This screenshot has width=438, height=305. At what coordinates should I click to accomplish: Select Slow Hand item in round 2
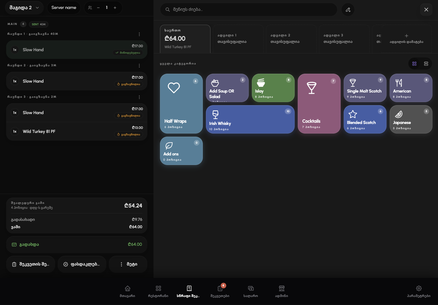[x=77, y=81]
